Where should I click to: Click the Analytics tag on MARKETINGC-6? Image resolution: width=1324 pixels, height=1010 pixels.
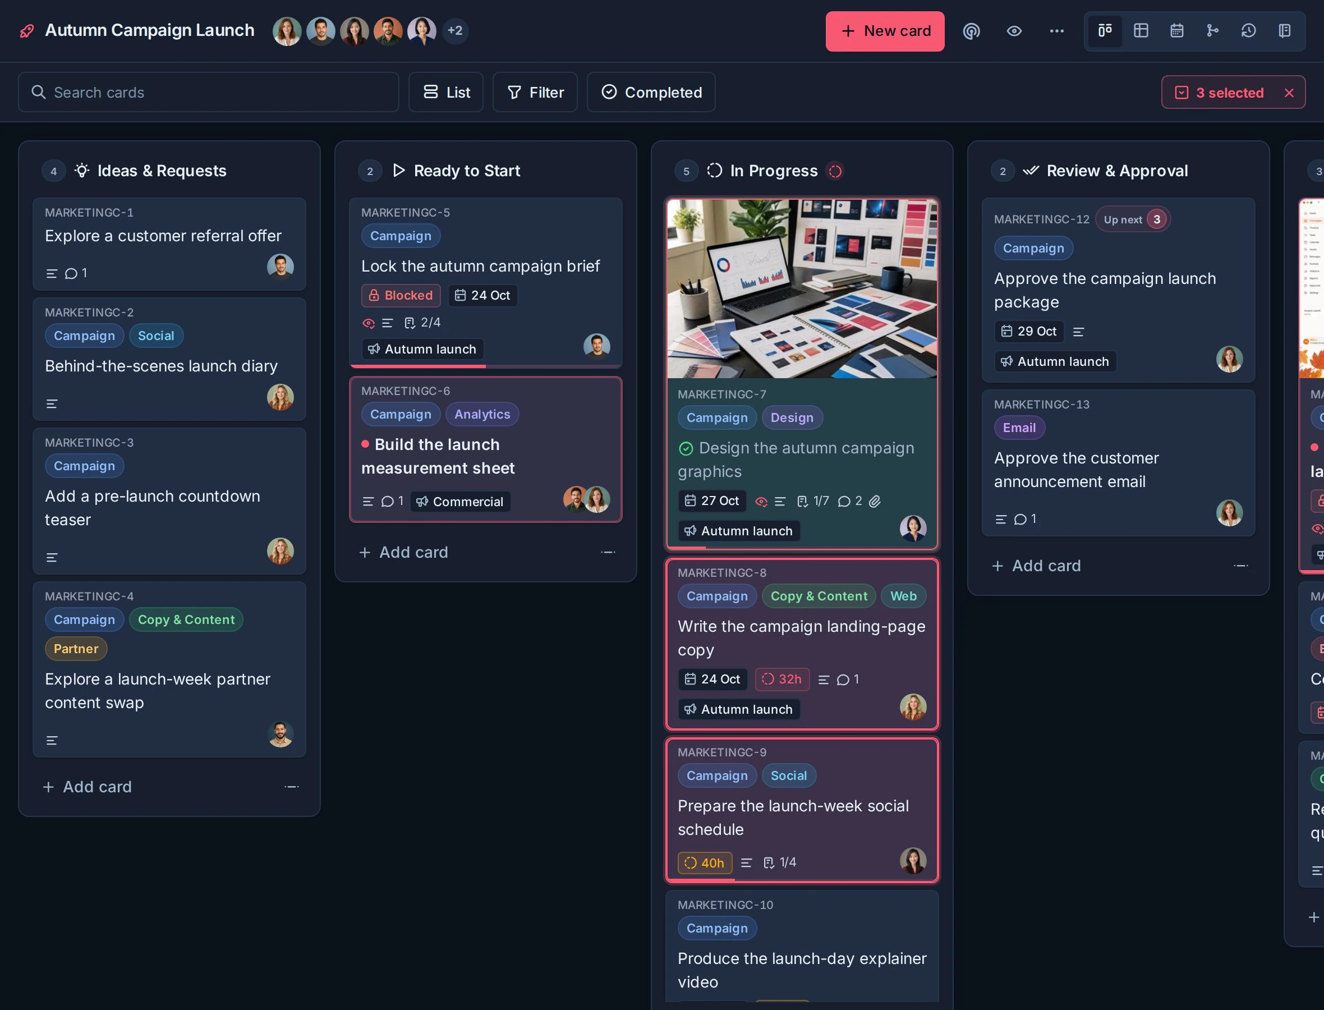click(x=482, y=414)
